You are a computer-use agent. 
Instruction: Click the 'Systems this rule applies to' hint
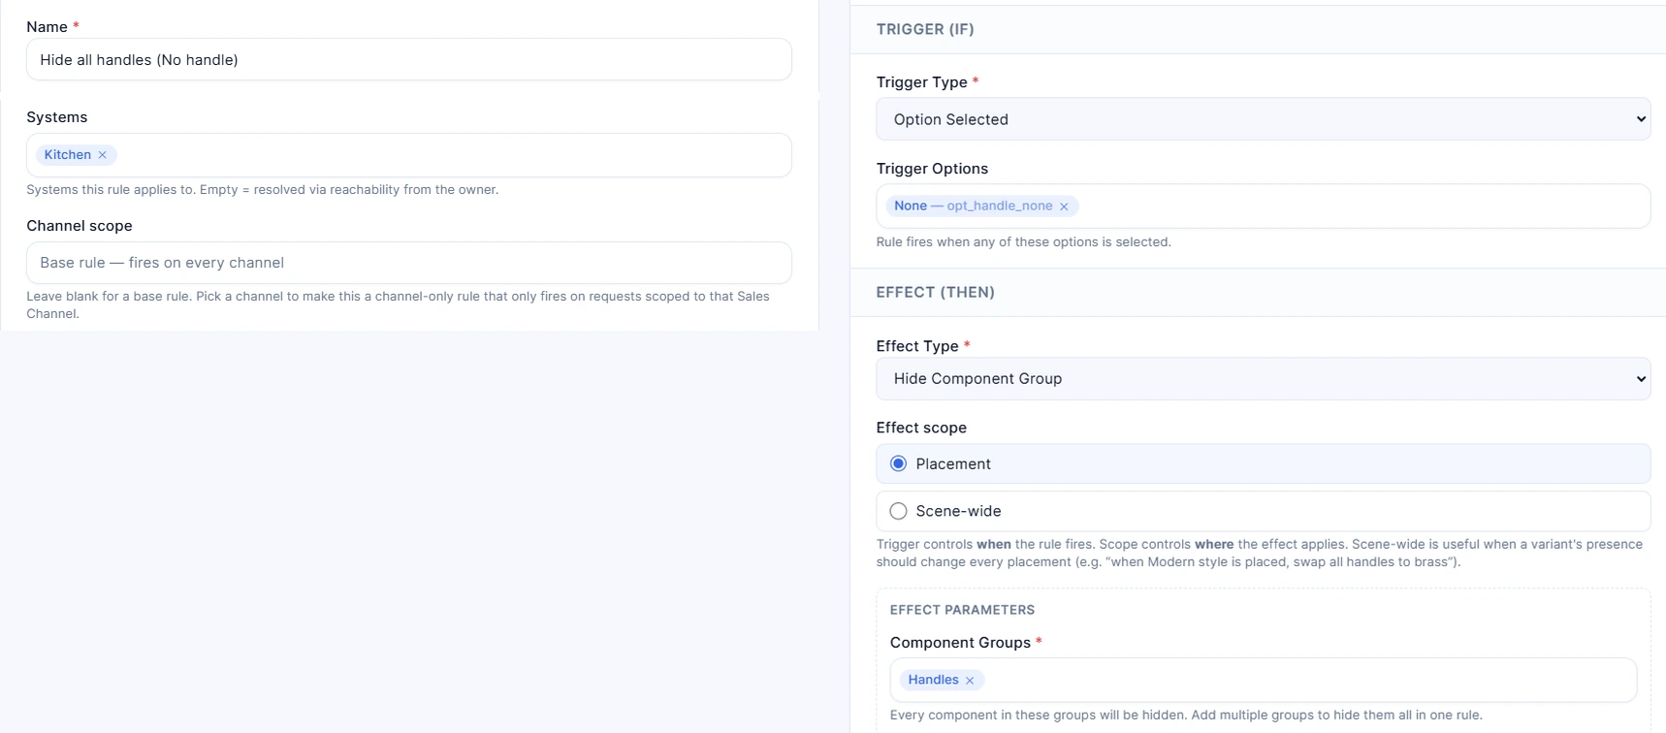tap(263, 190)
